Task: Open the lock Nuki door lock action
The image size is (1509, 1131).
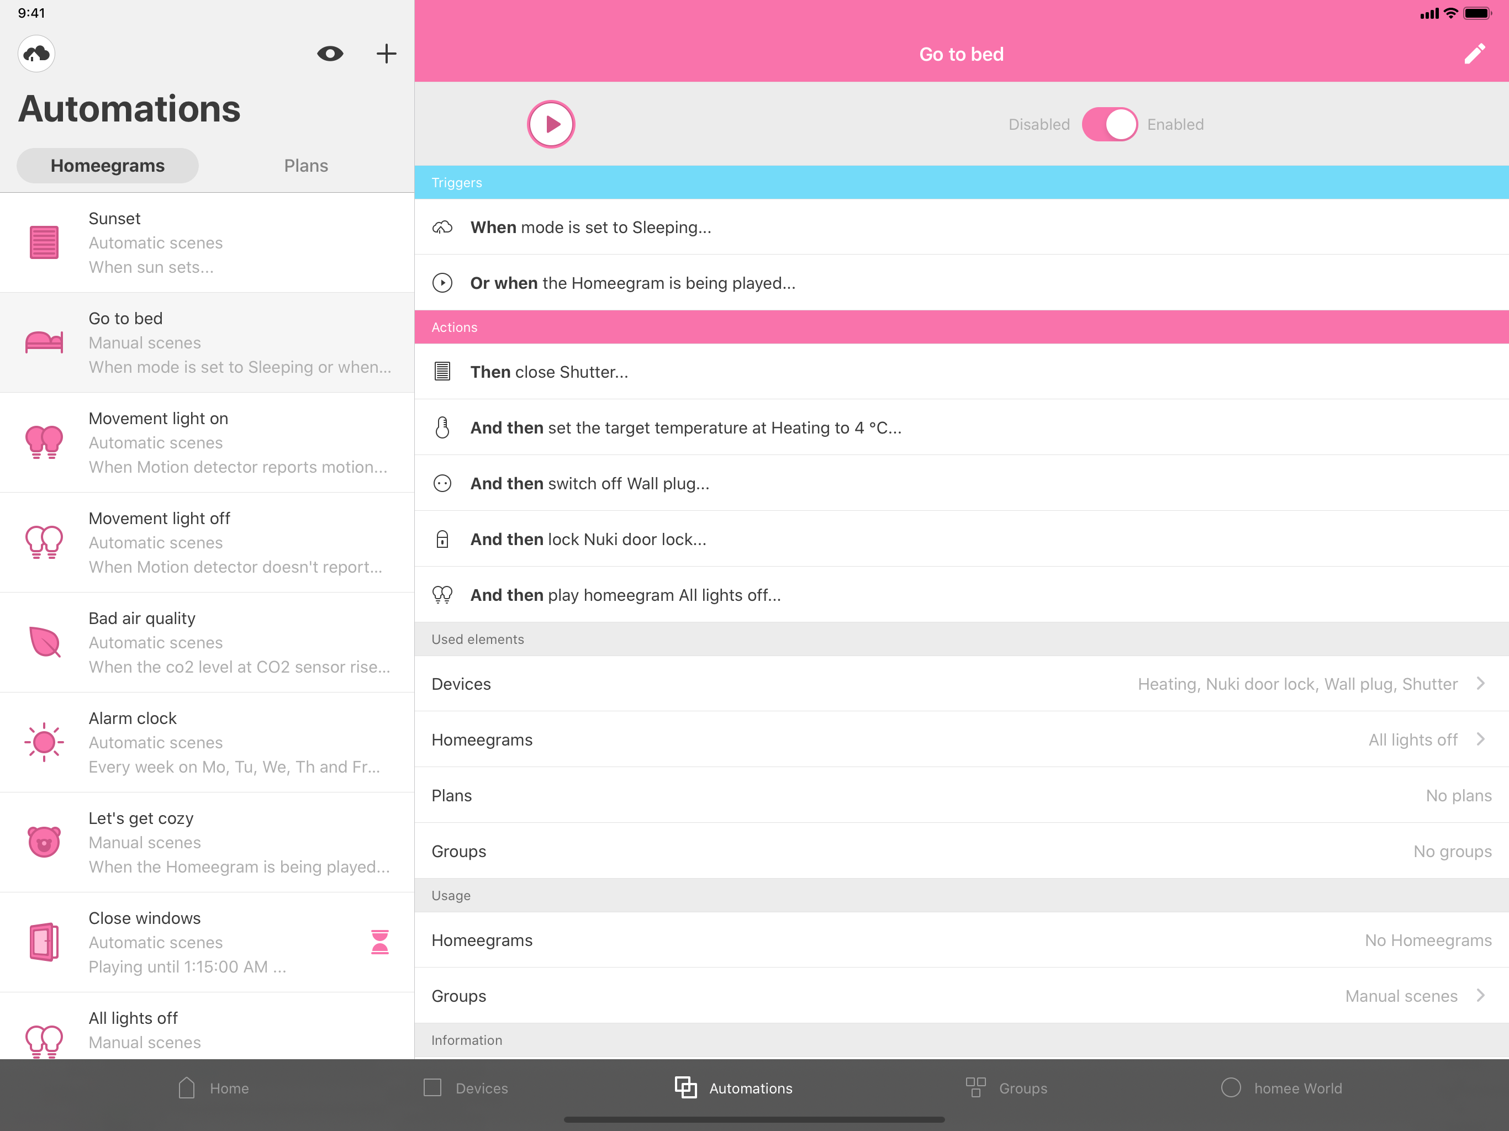Action: (x=588, y=539)
